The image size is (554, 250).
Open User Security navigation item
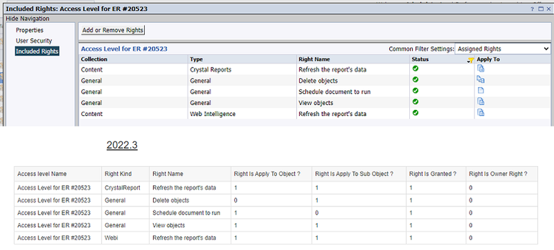(x=34, y=41)
